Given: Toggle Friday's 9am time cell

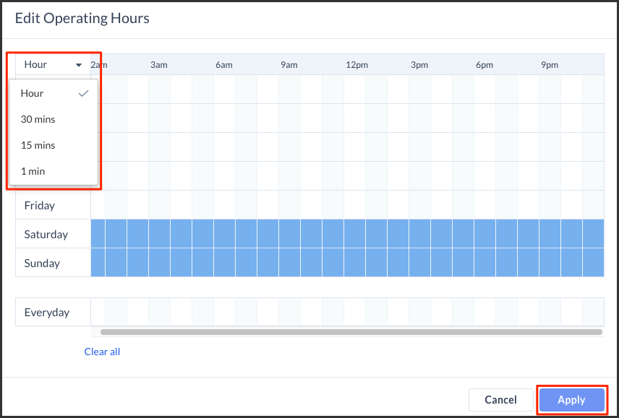Looking at the screenshot, I should [289, 205].
